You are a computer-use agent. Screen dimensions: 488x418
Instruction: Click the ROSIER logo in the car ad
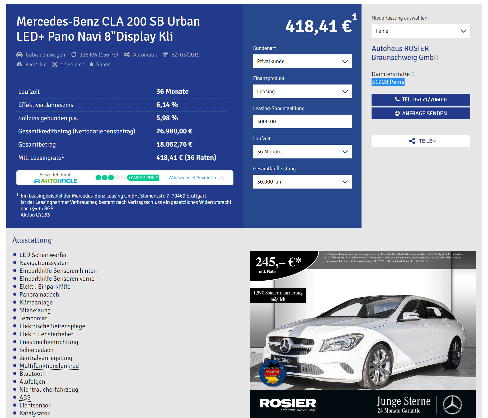[x=288, y=404]
